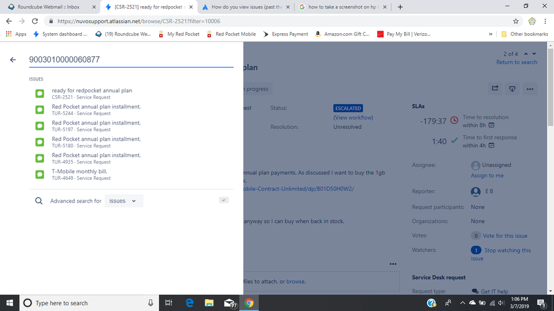This screenshot has height=311, width=554.
Task: Click calendar icon next to within 8h
Action: coord(491,125)
